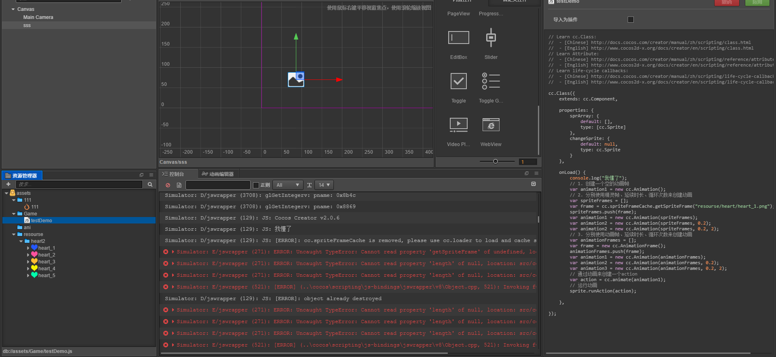Viewport: 776px width, 357px height.
Task: Click the db://assets/Game/testDemo.js path
Action: pyautogui.click(x=38, y=351)
